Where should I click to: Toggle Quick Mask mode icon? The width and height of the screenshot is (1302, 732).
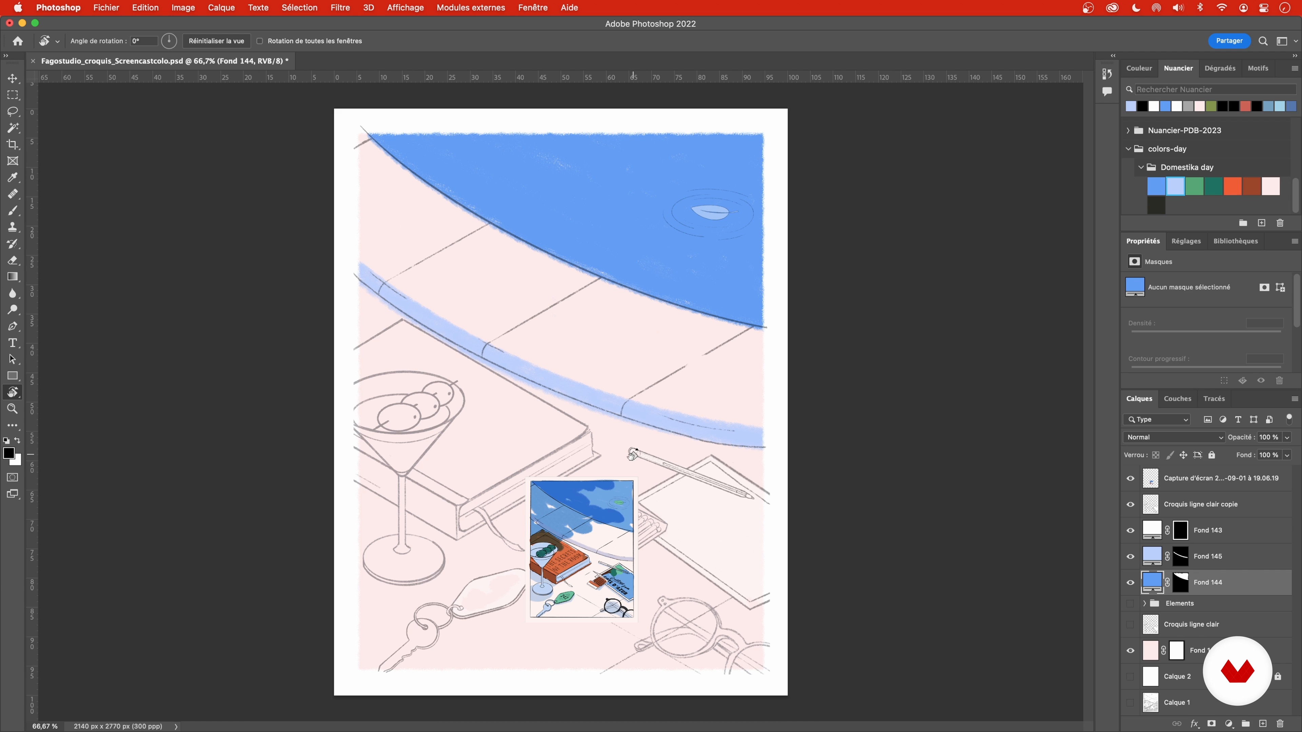13,477
